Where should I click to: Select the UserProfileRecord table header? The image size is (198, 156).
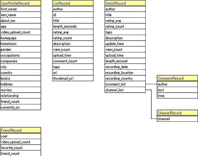21,3
